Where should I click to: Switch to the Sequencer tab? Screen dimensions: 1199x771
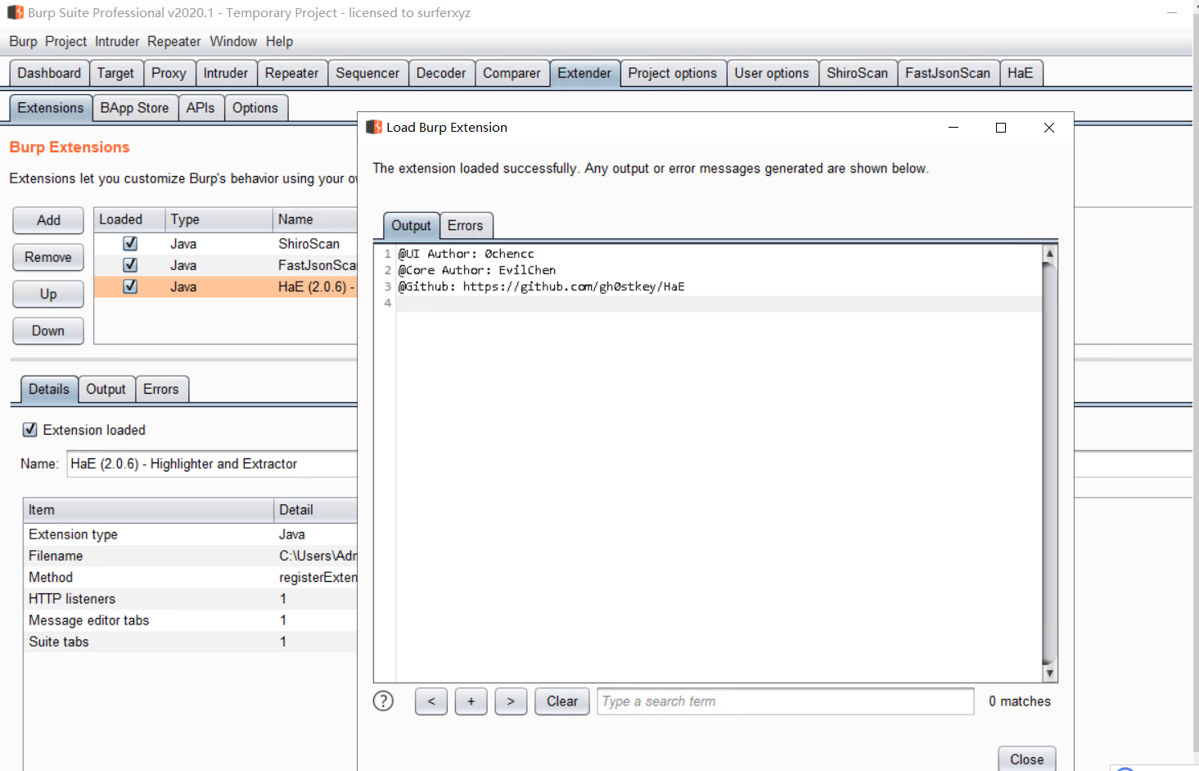(367, 73)
